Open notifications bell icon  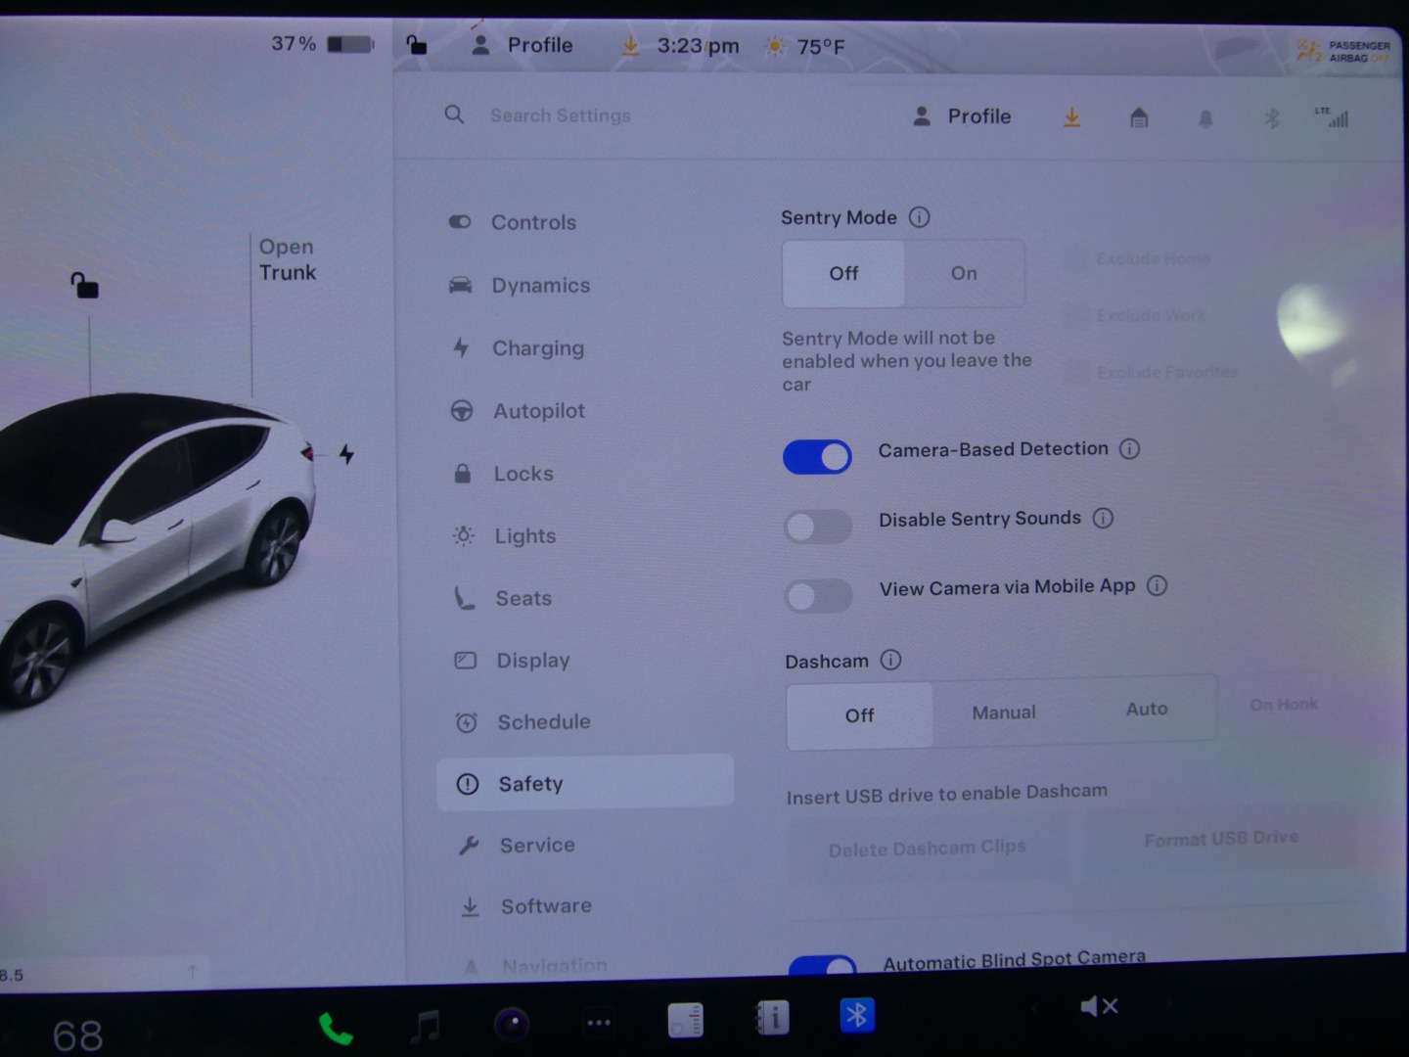1205,119
